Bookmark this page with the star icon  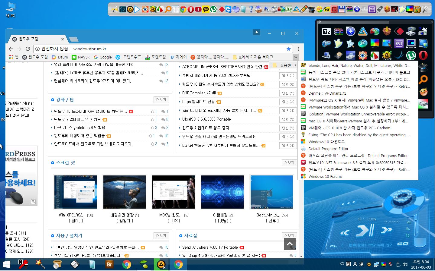point(289,49)
